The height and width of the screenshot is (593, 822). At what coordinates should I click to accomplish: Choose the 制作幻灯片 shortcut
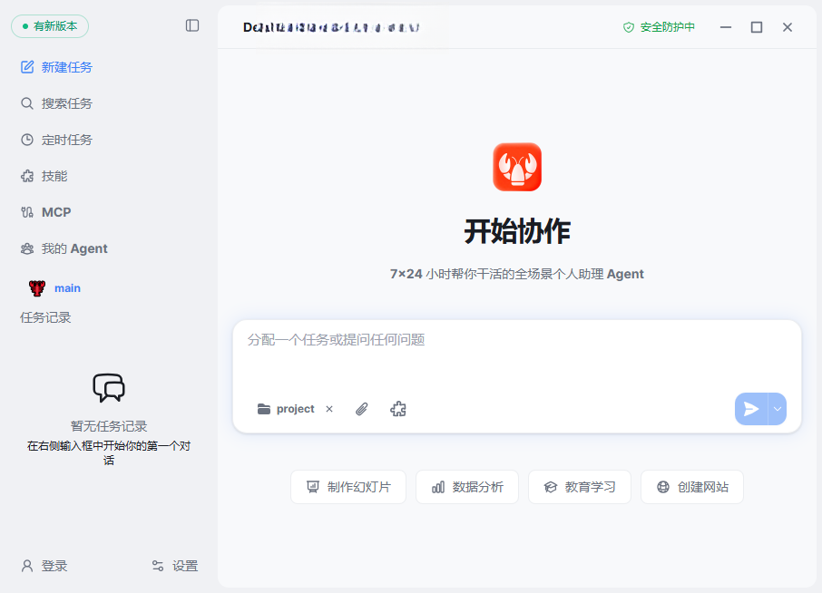tap(348, 487)
